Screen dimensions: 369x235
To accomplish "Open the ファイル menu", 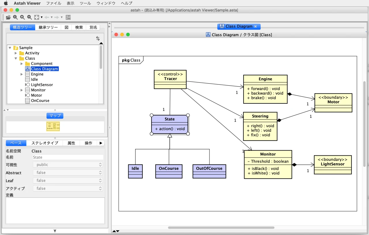I will click(54, 3).
